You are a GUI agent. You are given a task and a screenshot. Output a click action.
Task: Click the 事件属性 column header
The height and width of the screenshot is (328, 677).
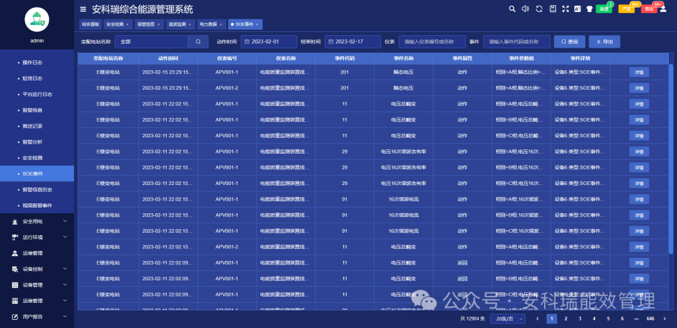tap(463, 58)
